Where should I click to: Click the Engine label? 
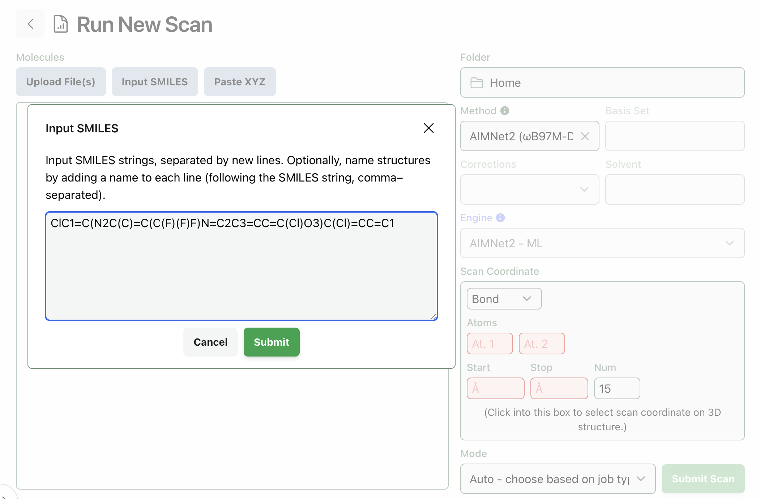476,218
